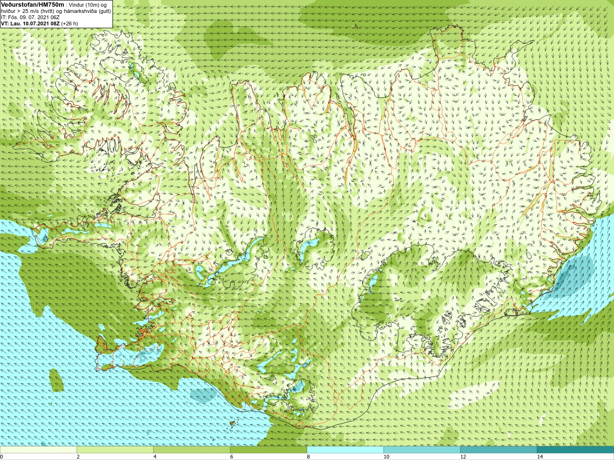
Task: Click the 'hviður > 25 m/s (hvítt)' line
Action: [56, 11]
